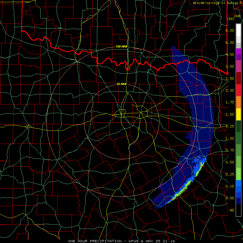Click the 2.50 legend value
Viewport: 243px width, 243px height.
(230, 78)
